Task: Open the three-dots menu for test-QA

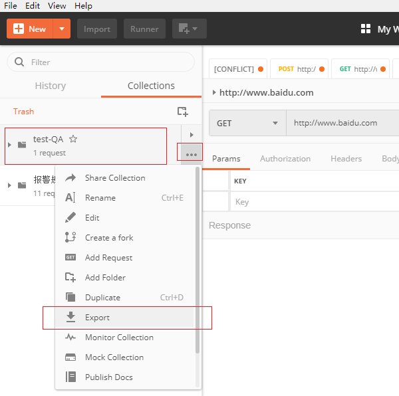Action: click(192, 155)
